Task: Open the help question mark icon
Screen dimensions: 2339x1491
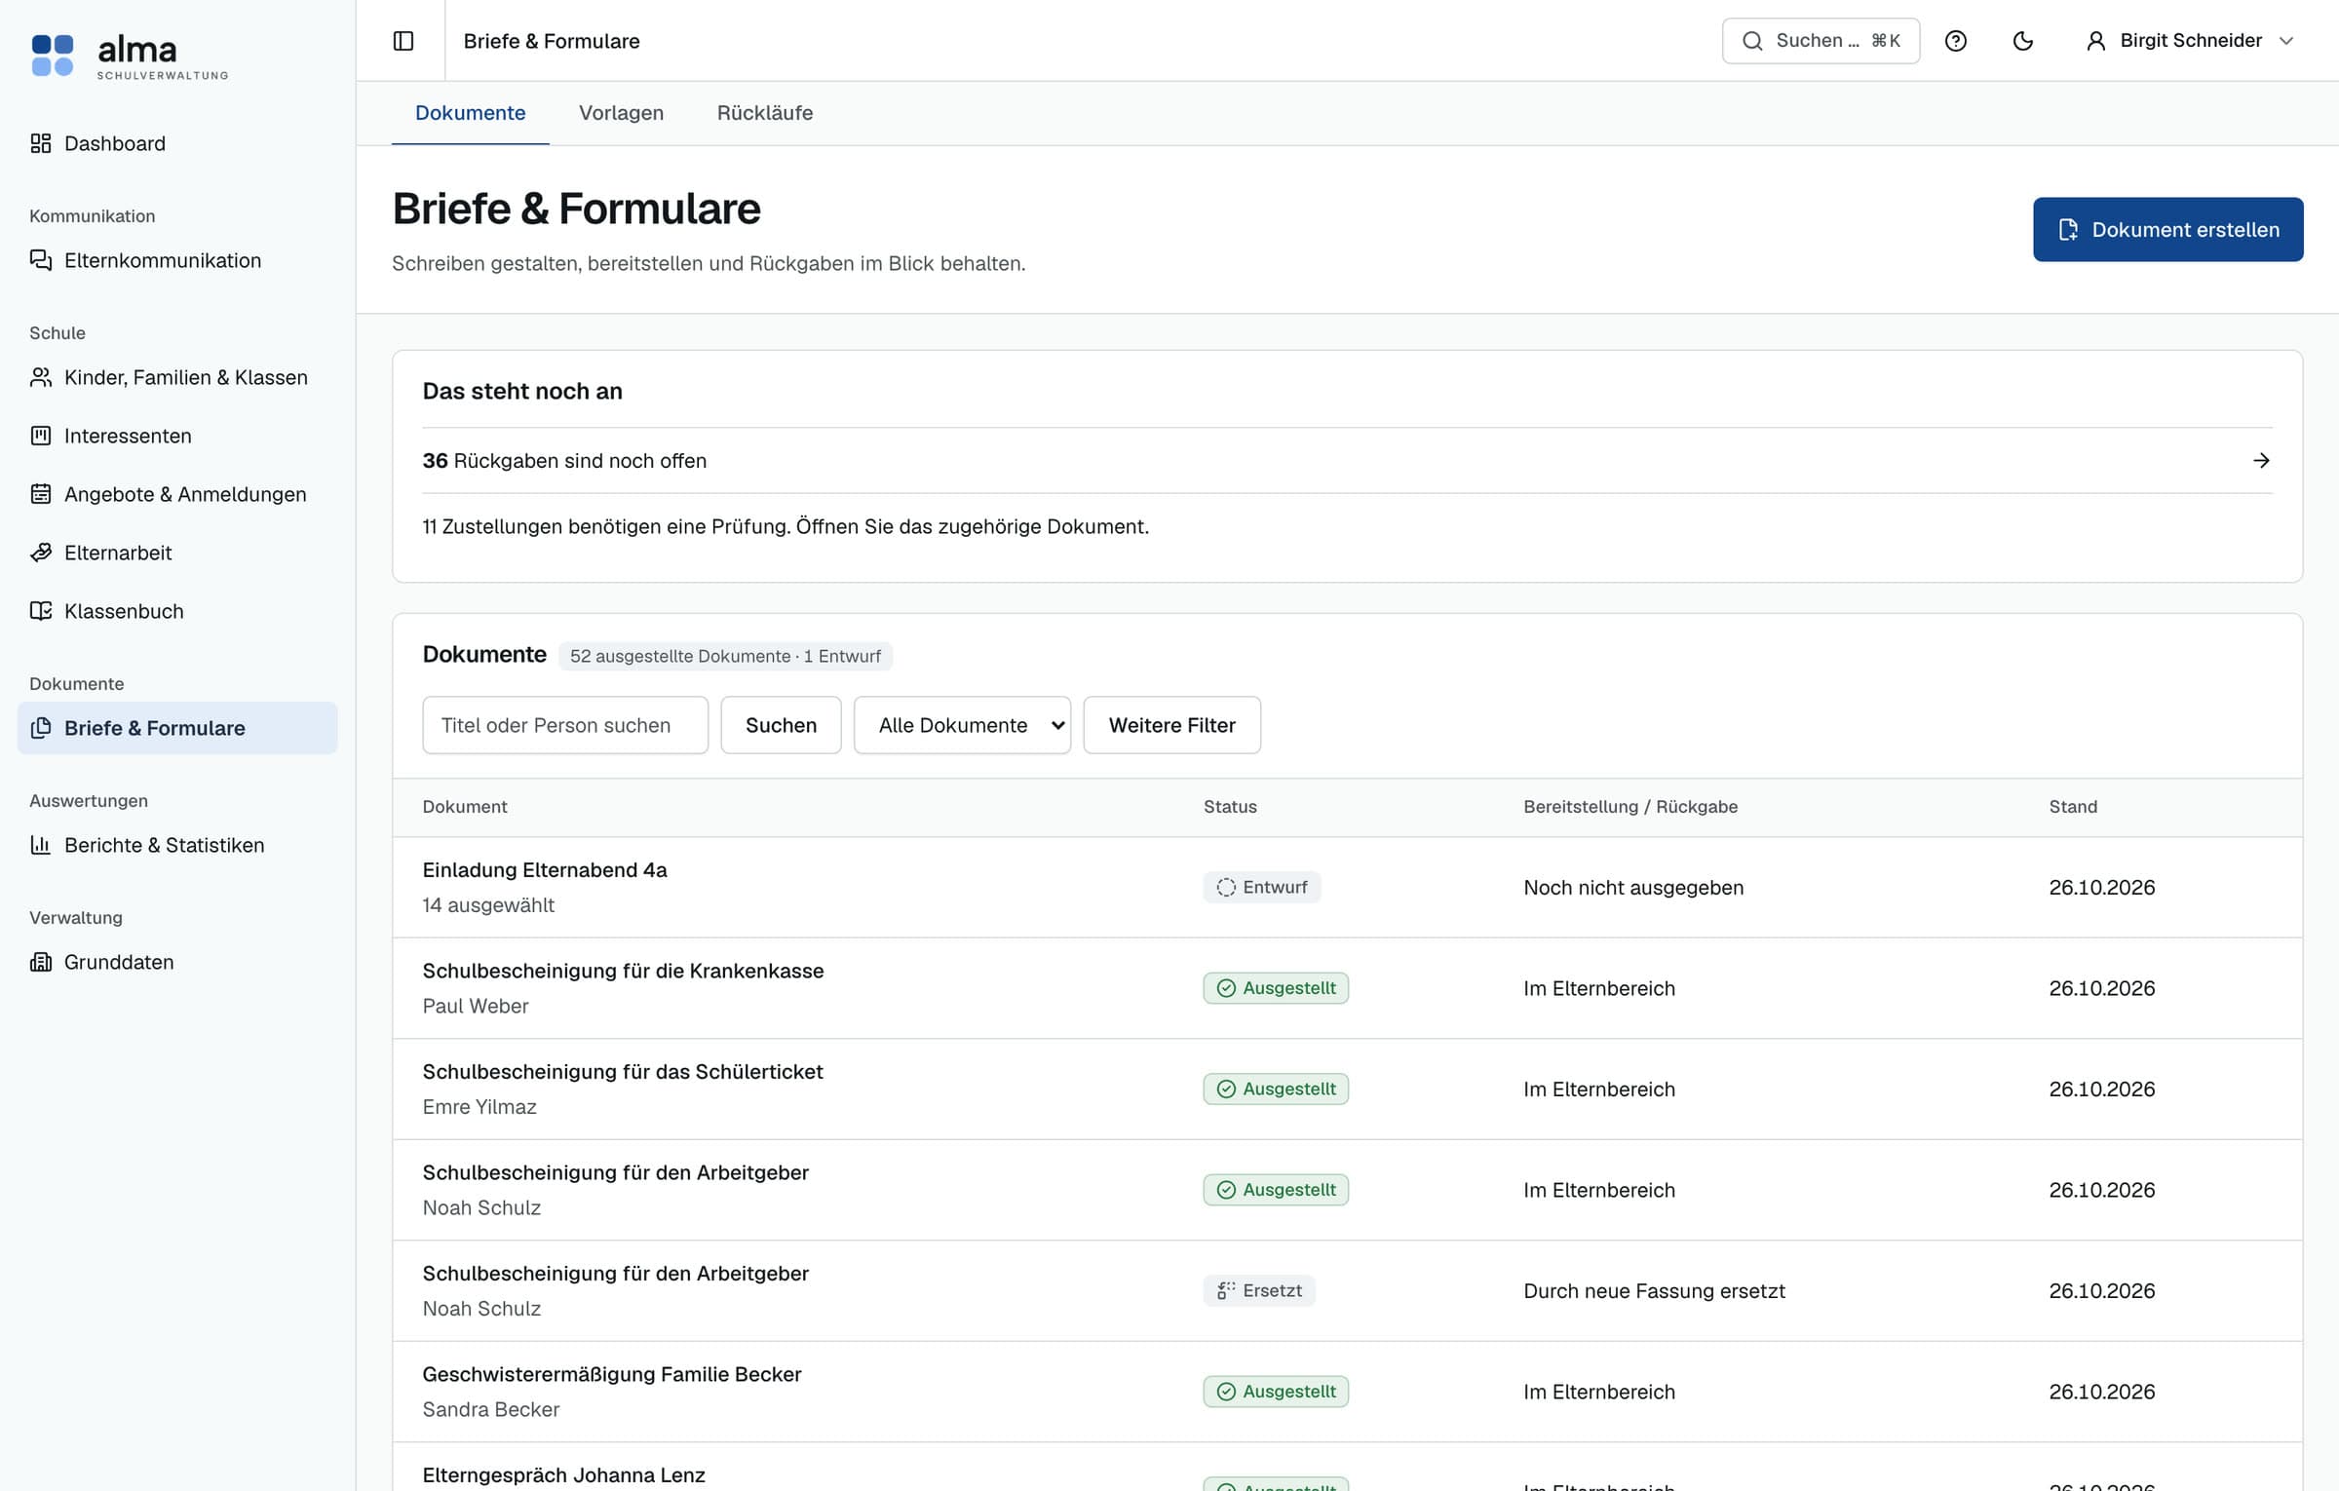Action: [x=1955, y=41]
